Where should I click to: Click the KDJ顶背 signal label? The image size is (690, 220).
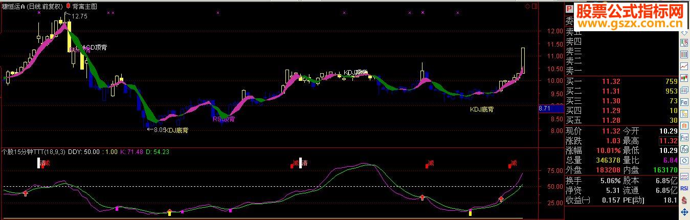355,73
